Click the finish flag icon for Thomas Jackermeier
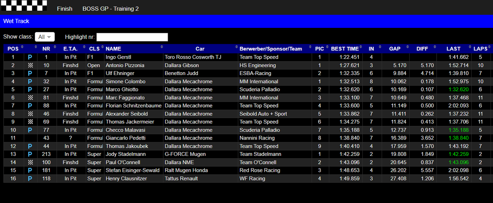Screen dimensions: 493x203 30,122
